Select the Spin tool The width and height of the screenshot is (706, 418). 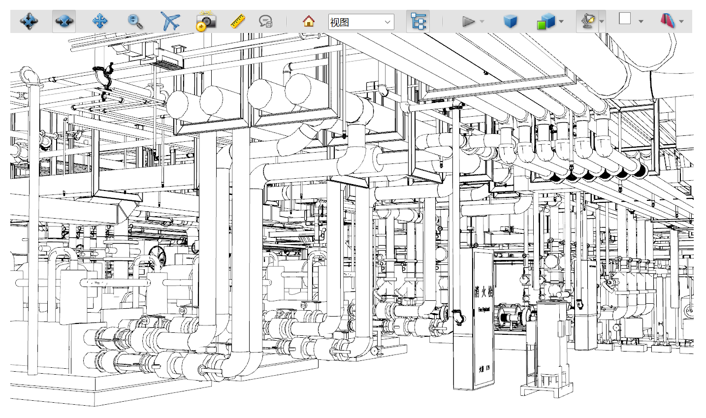tap(64, 22)
